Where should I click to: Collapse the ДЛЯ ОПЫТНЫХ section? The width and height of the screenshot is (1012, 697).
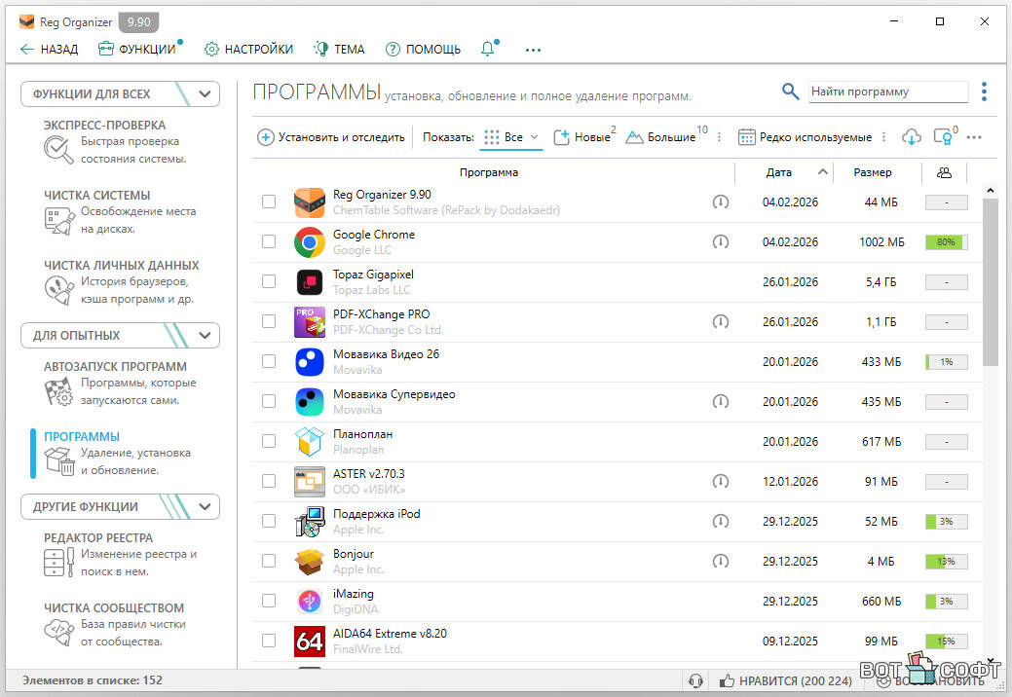coord(205,336)
